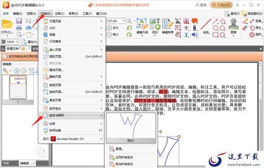Expand the 页眉页脚 submenu
This screenshot has height=168, width=264.
73,21
